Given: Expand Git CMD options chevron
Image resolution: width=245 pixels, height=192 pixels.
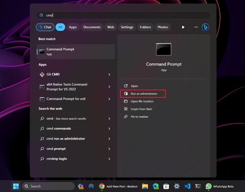Looking at the screenshot, I should pos(109,75).
